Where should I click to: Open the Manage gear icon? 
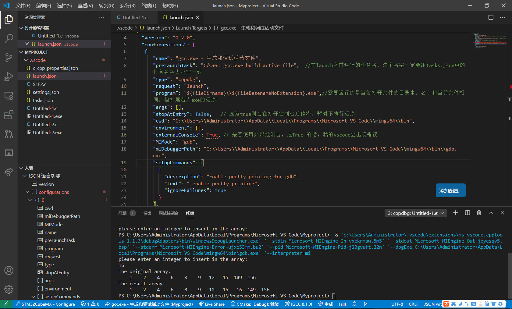tap(9, 289)
